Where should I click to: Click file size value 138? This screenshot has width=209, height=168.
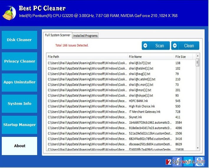point(178,63)
